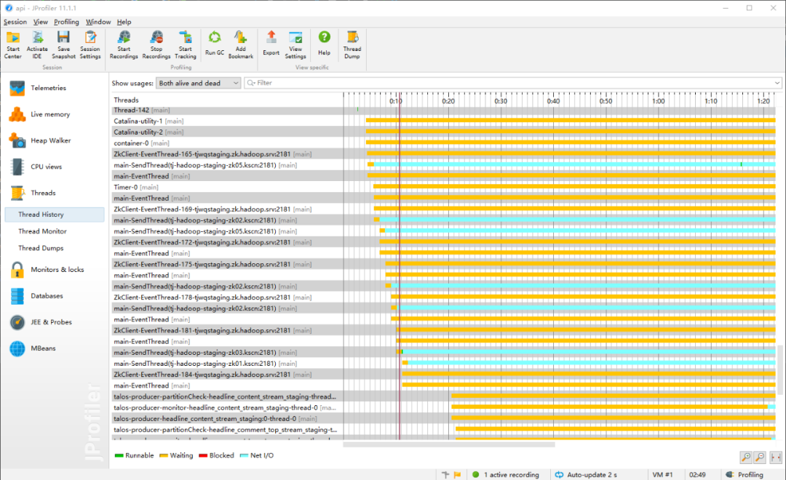This screenshot has width=786, height=480.
Task: Click the Runnable legend swatch
Action: (x=119, y=456)
